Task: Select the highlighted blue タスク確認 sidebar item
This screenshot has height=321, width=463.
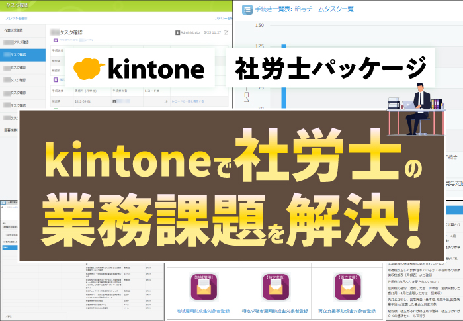Action: click(22, 55)
